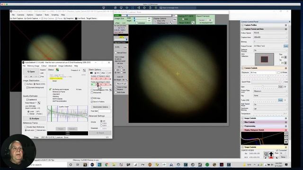This screenshot has height=170, width=303.
Task: Select Manual size reference option
Action: click(x=36, y=130)
